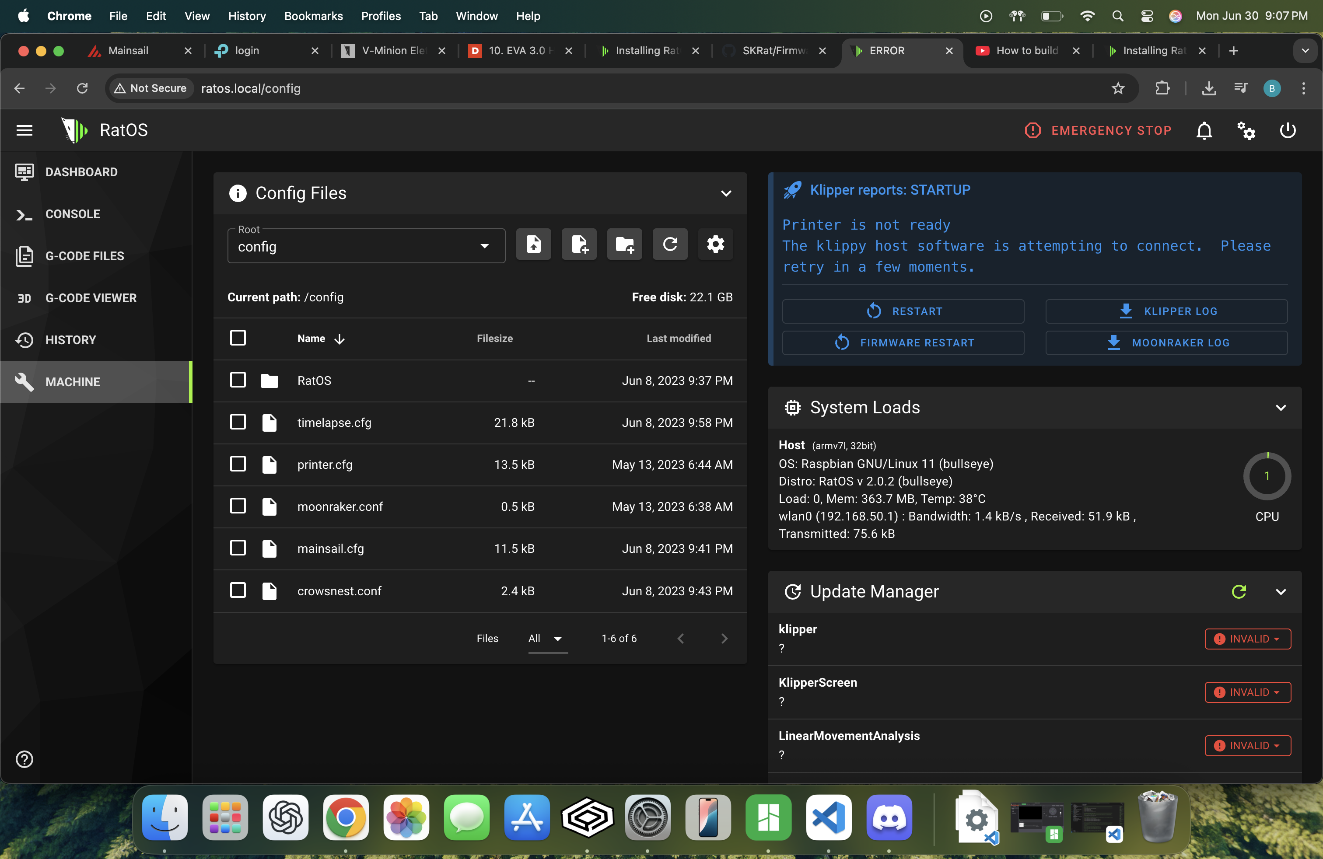Refresh the config file list
The image size is (1323, 859).
point(670,244)
